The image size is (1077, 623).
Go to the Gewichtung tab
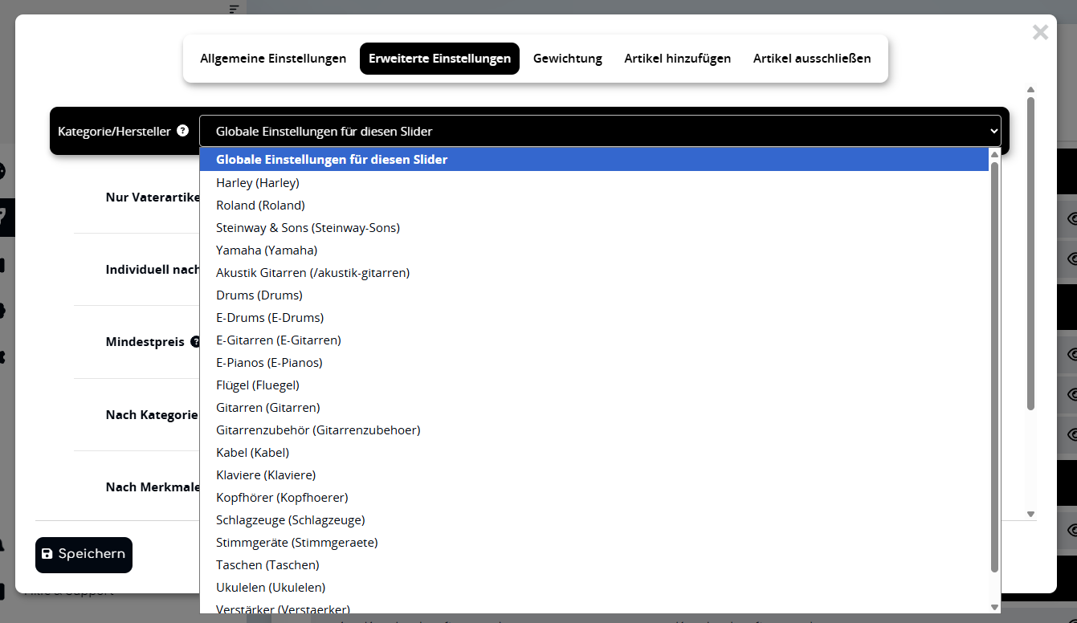click(x=568, y=59)
